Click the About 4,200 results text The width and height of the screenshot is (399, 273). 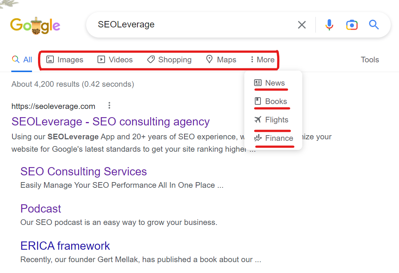(73, 84)
